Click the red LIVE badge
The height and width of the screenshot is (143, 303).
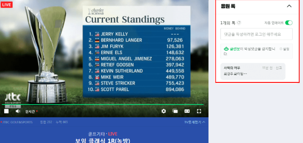(6, 5)
